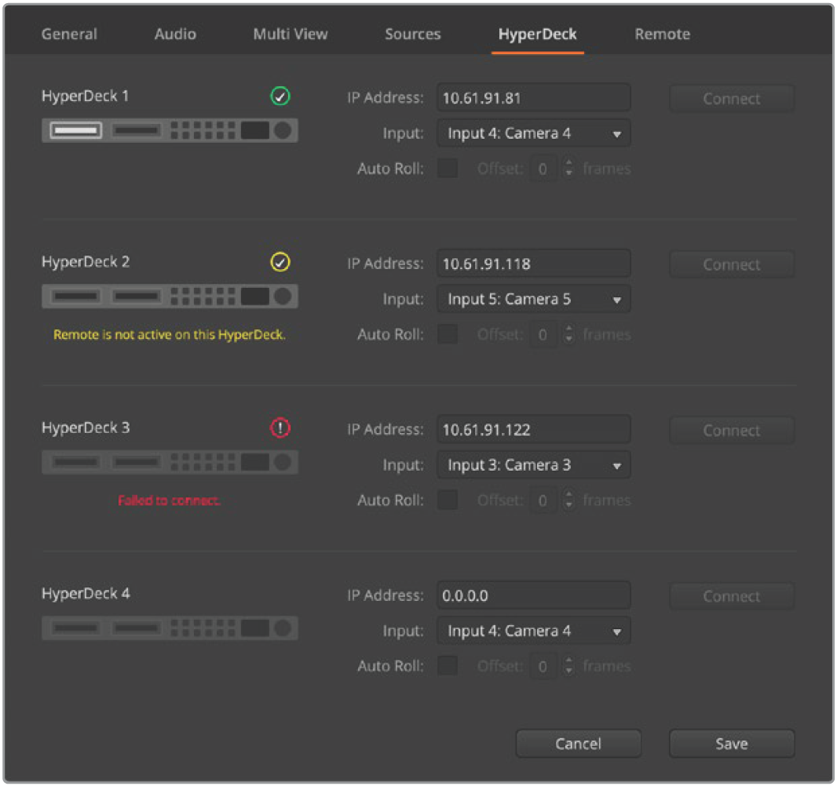This screenshot has width=837, height=786.
Task: Click Connect for HyperDeck 1
Action: 731,99
